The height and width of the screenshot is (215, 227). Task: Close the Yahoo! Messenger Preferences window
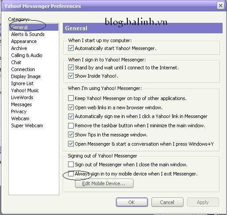[220, 6]
